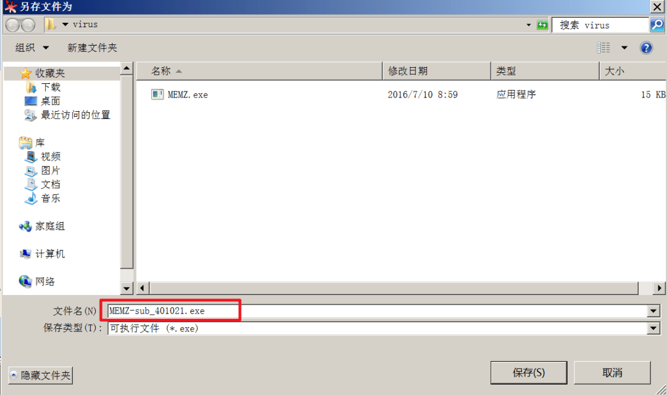Expand the view options dropdown arrow
This screenshot has height=395, width=667.
[x=624, y=48]
